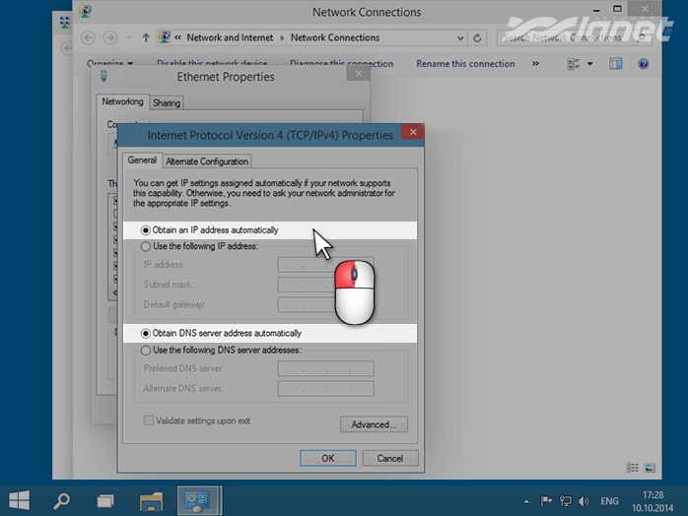Show hidden tray icons arrow
This screenshot has width=688, height=516.
pos(527,500)
